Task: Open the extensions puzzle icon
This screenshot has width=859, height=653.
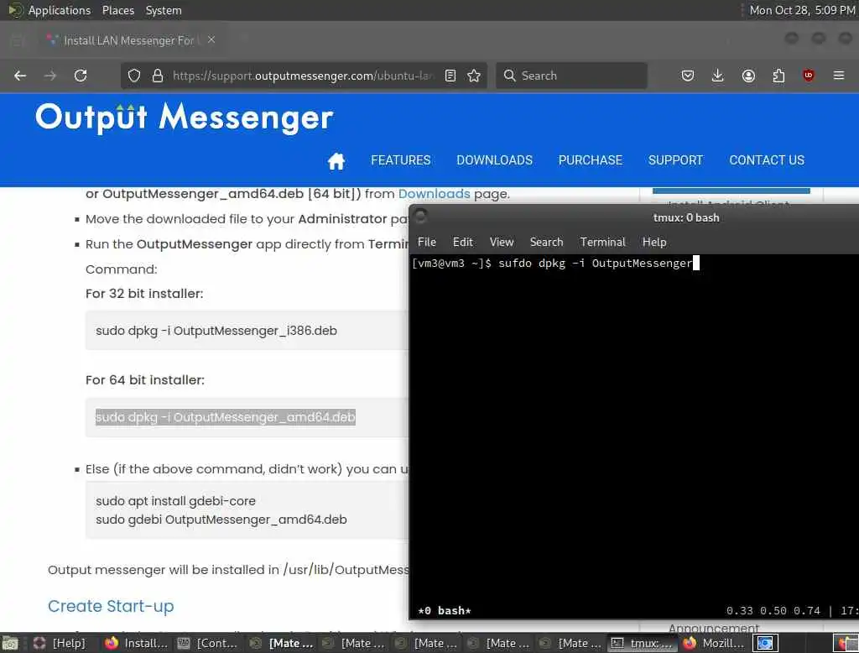Action: coord(778,76)
